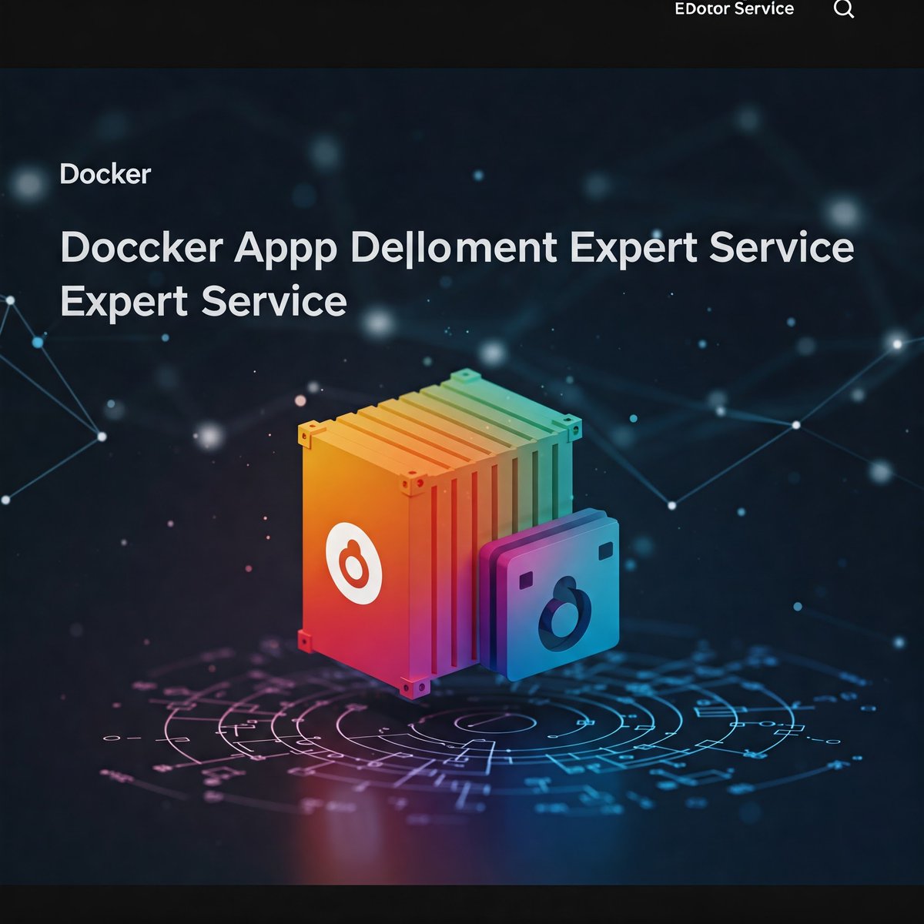The image size is (924, 924).
Task: Open search with the magnifier icon
Action: point(844,9)
